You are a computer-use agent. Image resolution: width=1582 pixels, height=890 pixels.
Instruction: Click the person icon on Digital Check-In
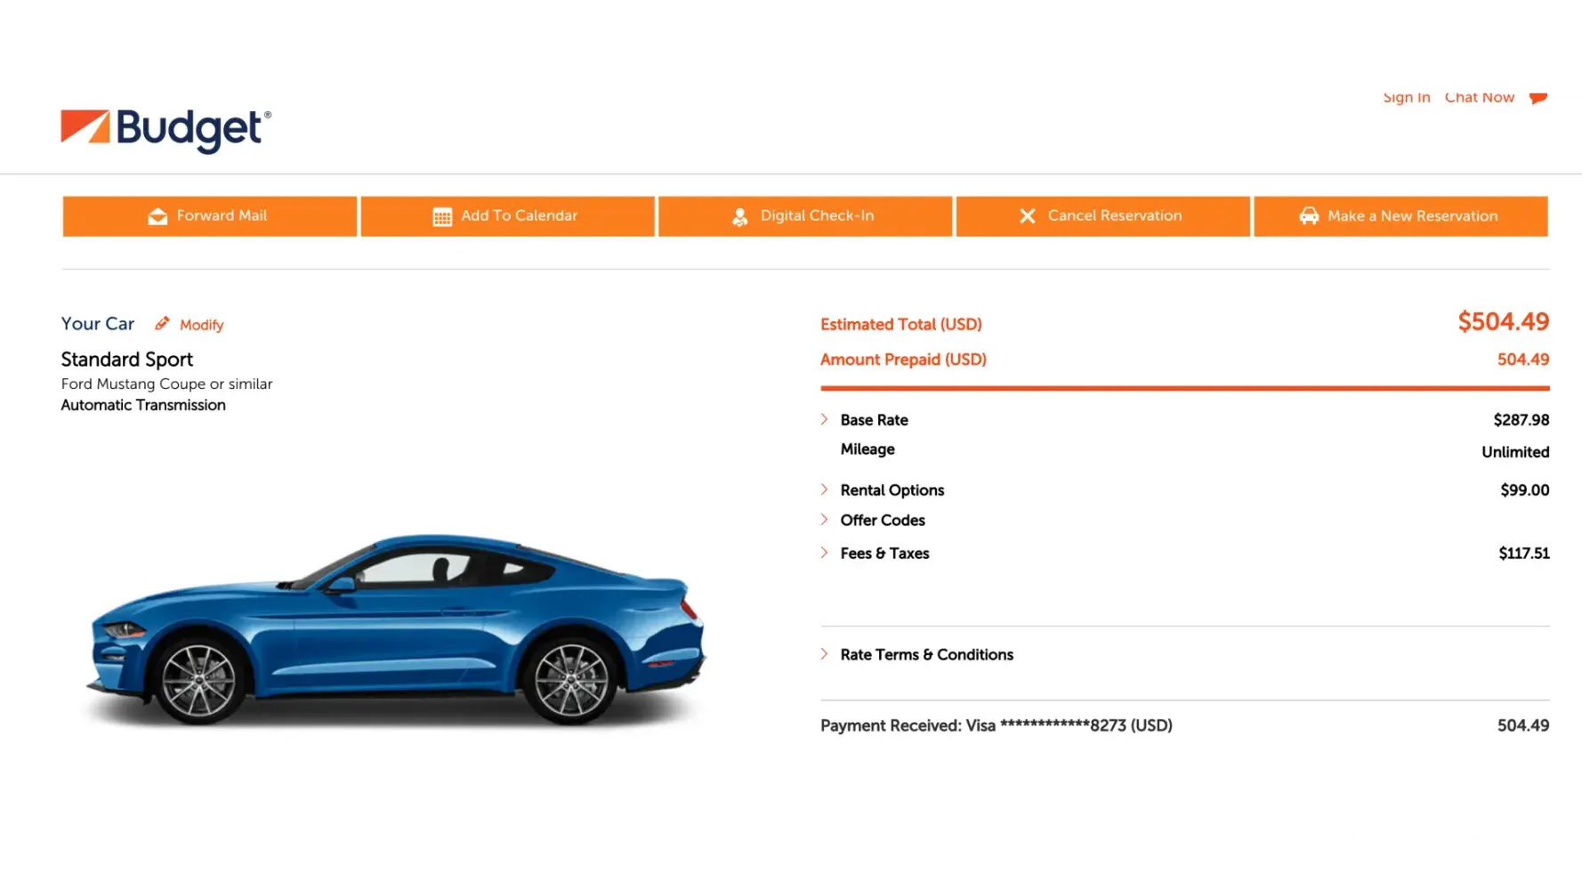tap(739, 216)
